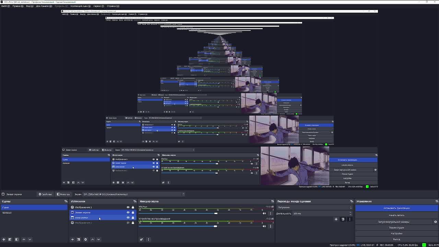Open audio mixer options dots menu
439x247 pixels.
pyautogui.click(x=149, y=239)
